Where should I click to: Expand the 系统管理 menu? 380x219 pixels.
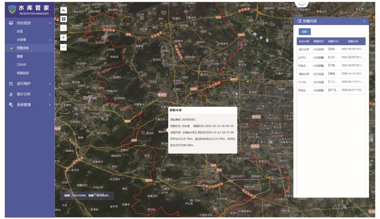point(50,105)
